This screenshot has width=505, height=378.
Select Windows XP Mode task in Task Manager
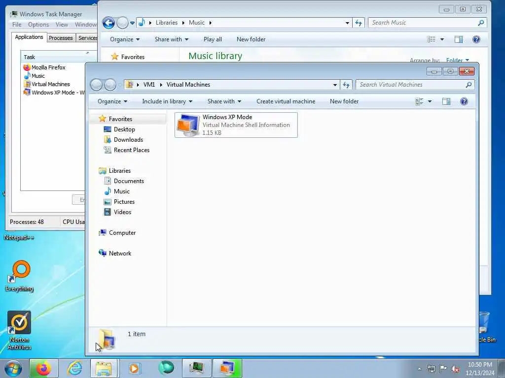pos(54,92)
